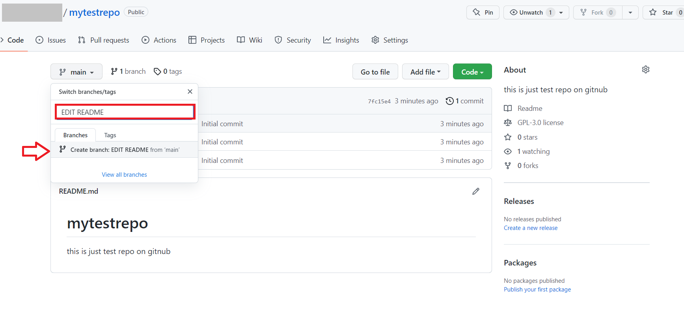684x312 pixels.
Task: Click the scale icon for GPL-3.0 license
Action: tap(508, 123)
